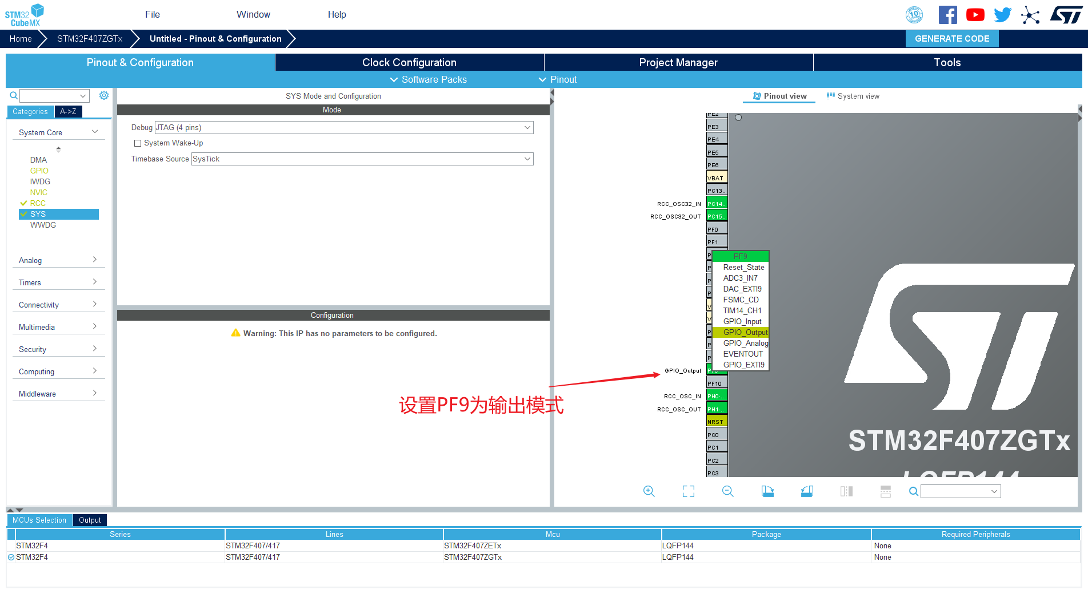Viewport: 1088px width, 594px height.
Task: Open the Help menu
Action: click(337, 14)
